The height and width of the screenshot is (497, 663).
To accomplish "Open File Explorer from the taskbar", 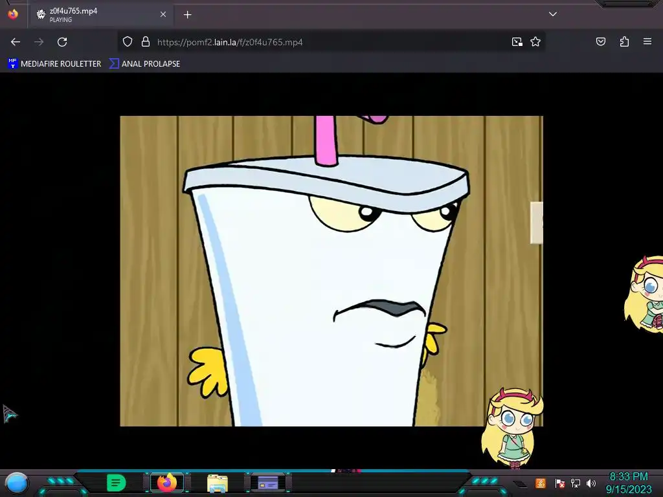I will 218,483.
